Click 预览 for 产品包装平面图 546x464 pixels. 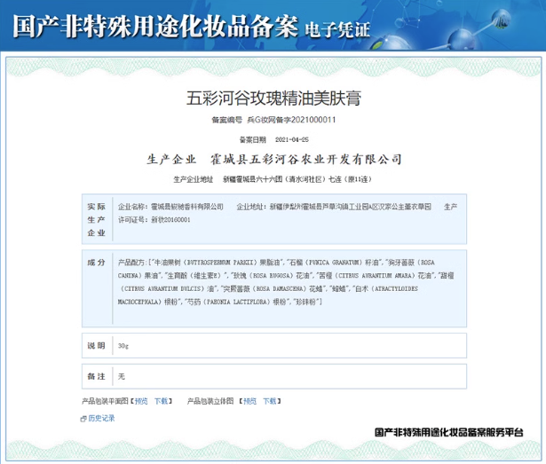click(141, 401)
